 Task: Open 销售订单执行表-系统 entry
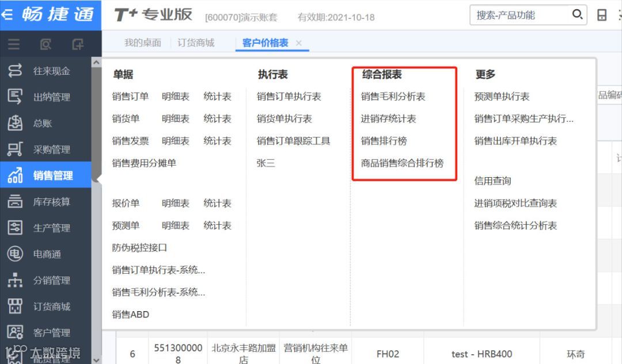(158, 270)
